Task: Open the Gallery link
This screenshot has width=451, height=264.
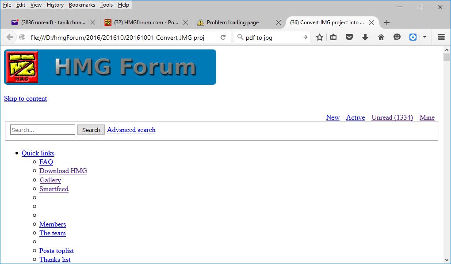Action: [x=50, y=180]
